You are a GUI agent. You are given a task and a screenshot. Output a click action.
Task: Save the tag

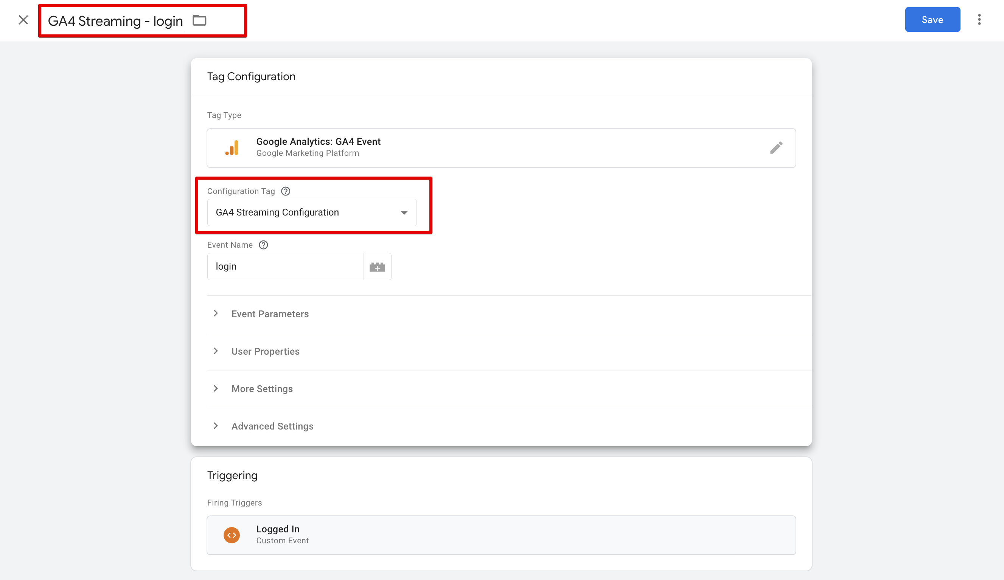tap(932, 20)
